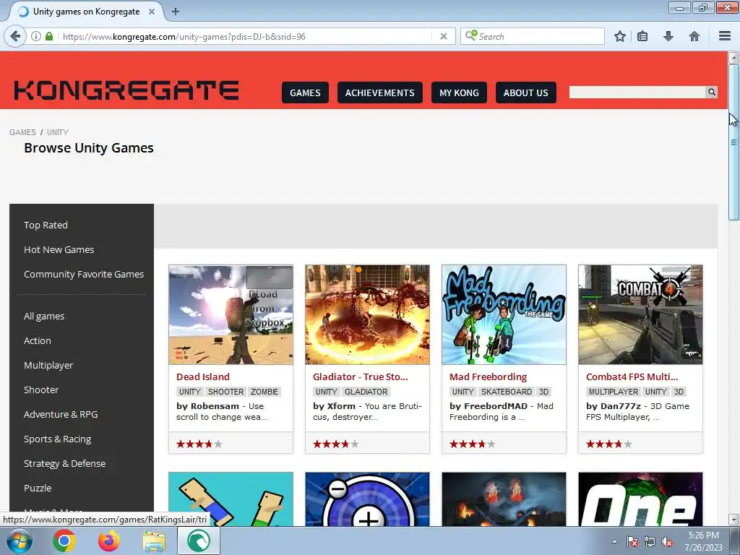Click the Combat4 FPS Multi... title link
The width and height of the screenshot is (740, 555).
pyautogui.click(x=632, y=377)
